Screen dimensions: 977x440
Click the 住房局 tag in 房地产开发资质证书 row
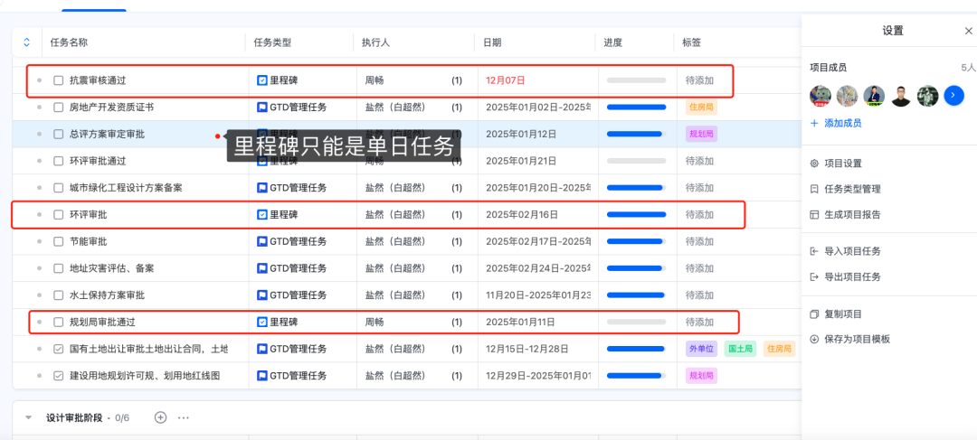(x=702, y=107)
